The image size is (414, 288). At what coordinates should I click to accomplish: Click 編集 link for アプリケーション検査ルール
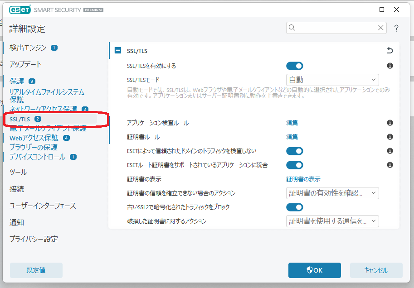point(292,123)
